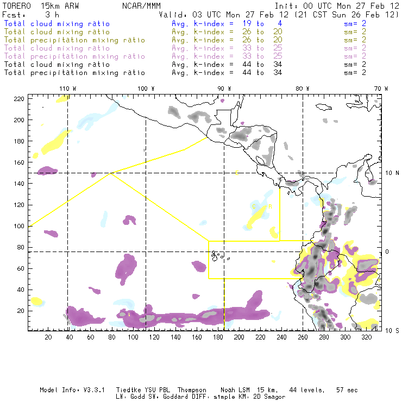Click the '80 W' longitude label

[x=302, y=89]
